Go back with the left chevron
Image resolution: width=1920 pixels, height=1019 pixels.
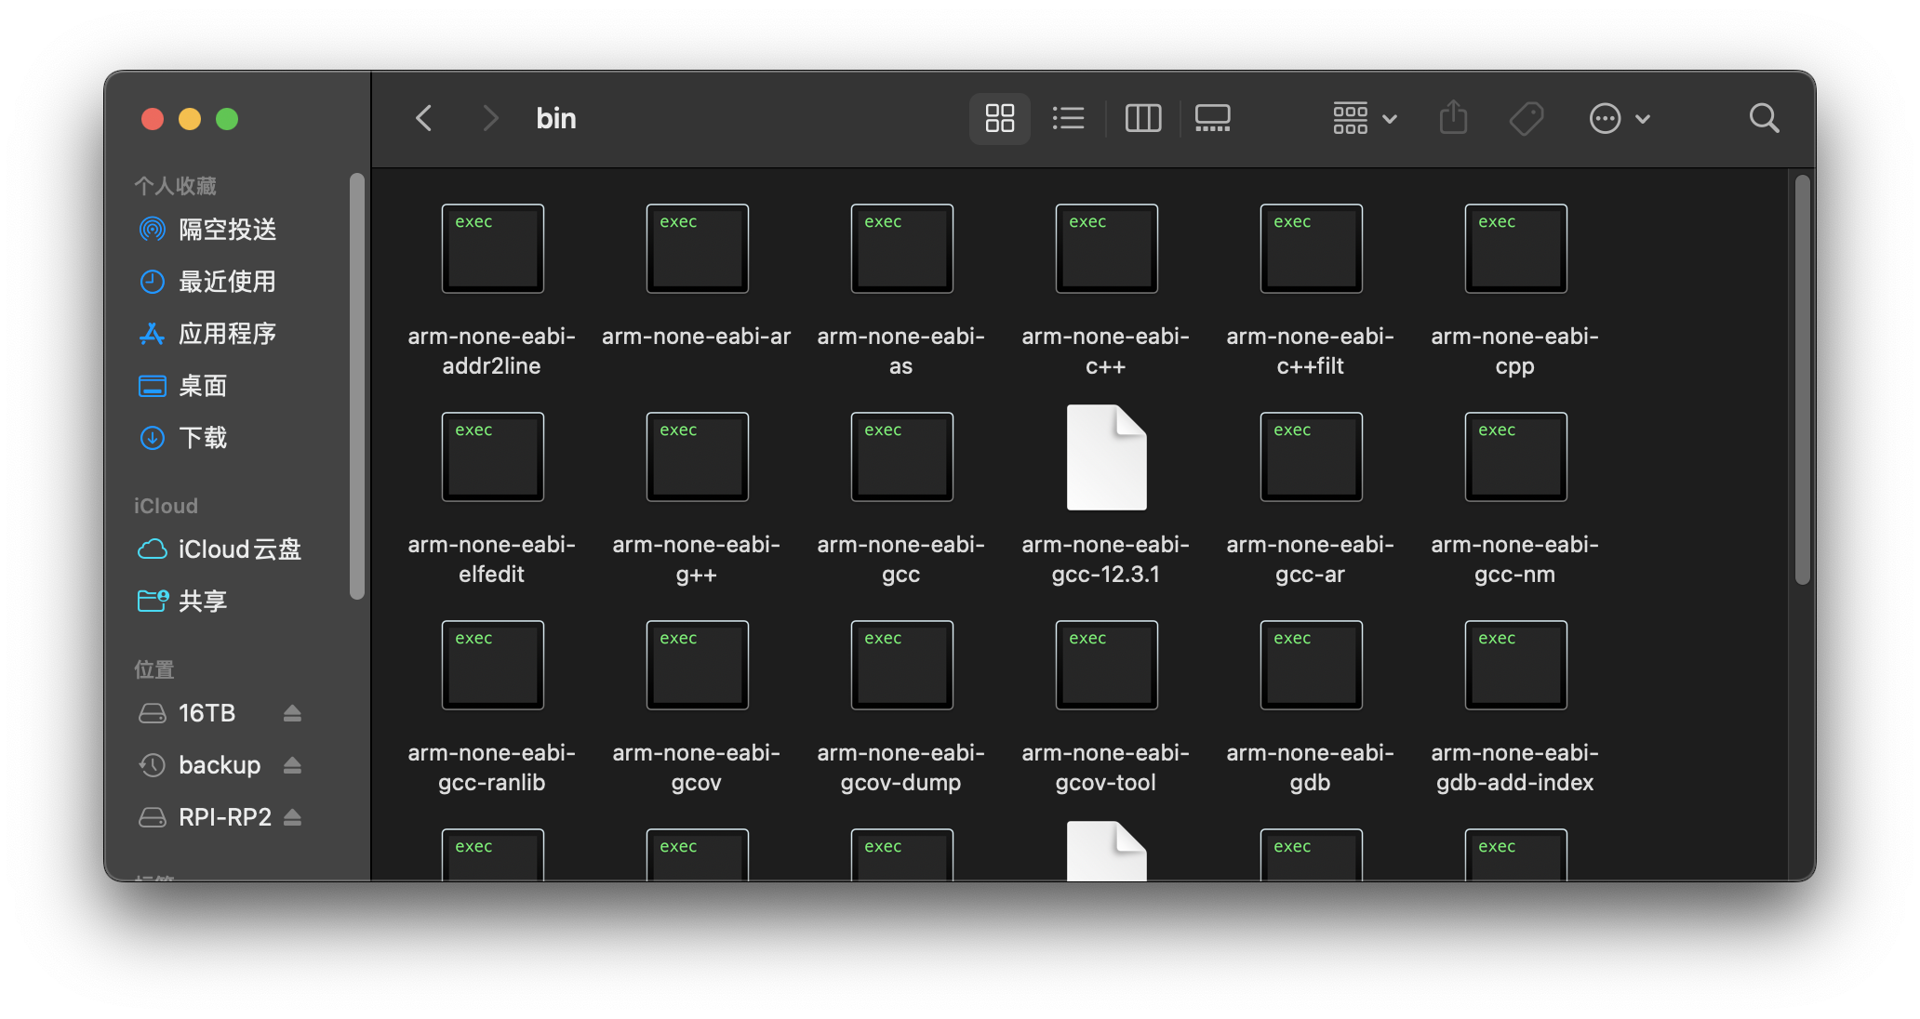pos(424,118)
